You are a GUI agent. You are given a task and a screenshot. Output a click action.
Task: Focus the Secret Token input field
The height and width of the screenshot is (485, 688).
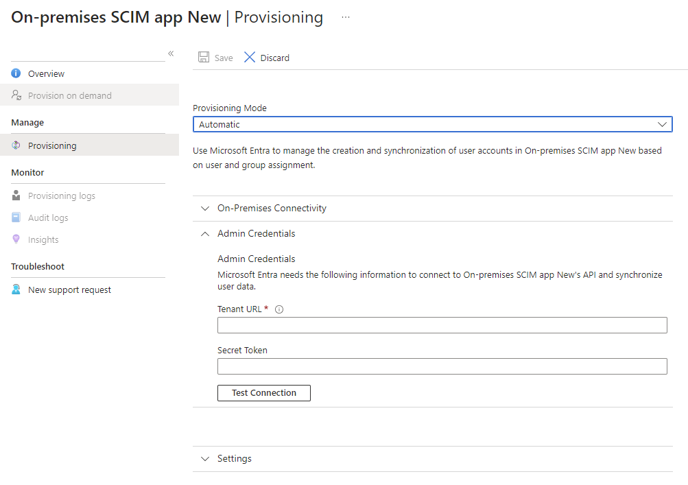[x=442, y=366]
